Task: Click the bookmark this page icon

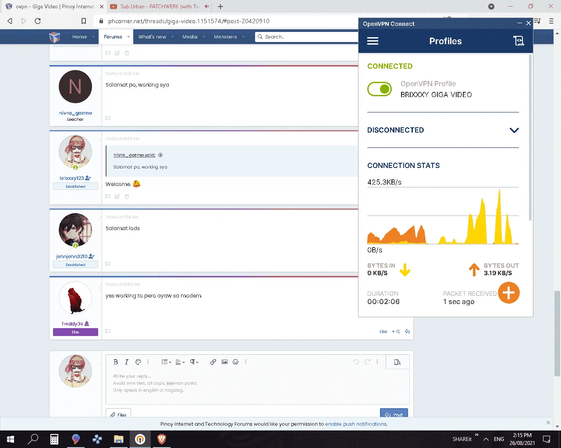Action: [x=84, y=21]
